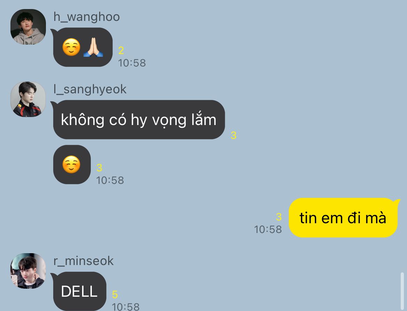This screenshot has width=407, height=311.
Task: Tap the l_sanghyeok username label
Action: [90, 90]
